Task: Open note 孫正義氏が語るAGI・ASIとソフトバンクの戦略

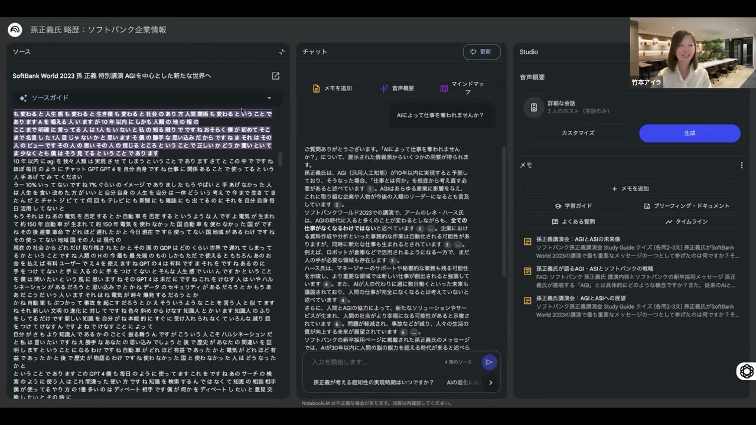Action: (x=631, y=277)
